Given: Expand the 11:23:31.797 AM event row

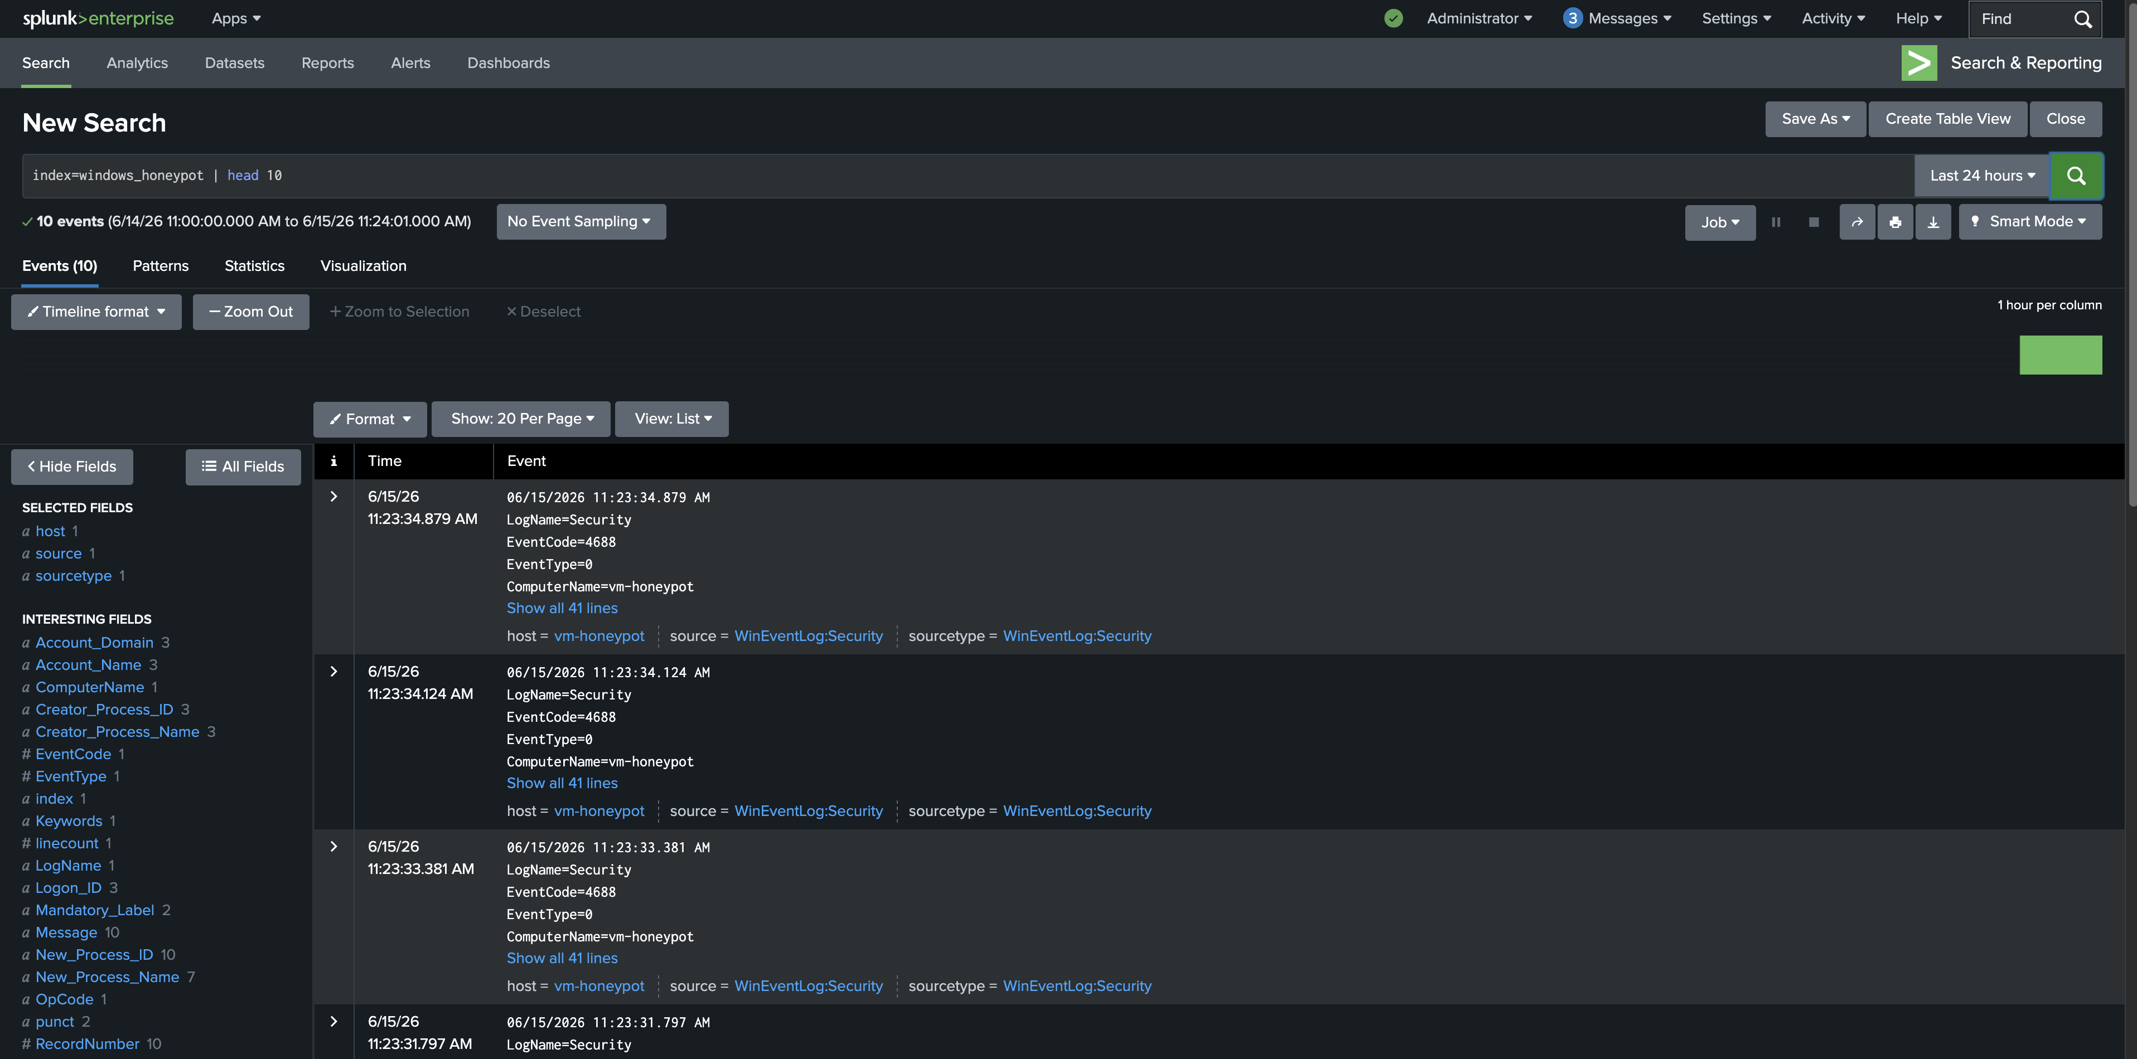Looking at the screenshot, I should click(333, 1021).
